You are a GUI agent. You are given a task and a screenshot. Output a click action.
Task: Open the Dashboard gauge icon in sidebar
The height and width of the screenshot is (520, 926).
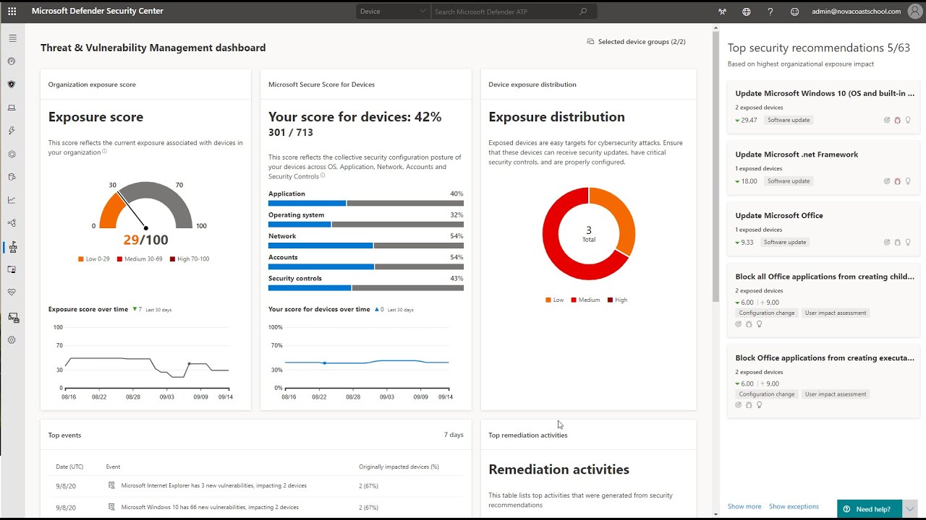12,61
